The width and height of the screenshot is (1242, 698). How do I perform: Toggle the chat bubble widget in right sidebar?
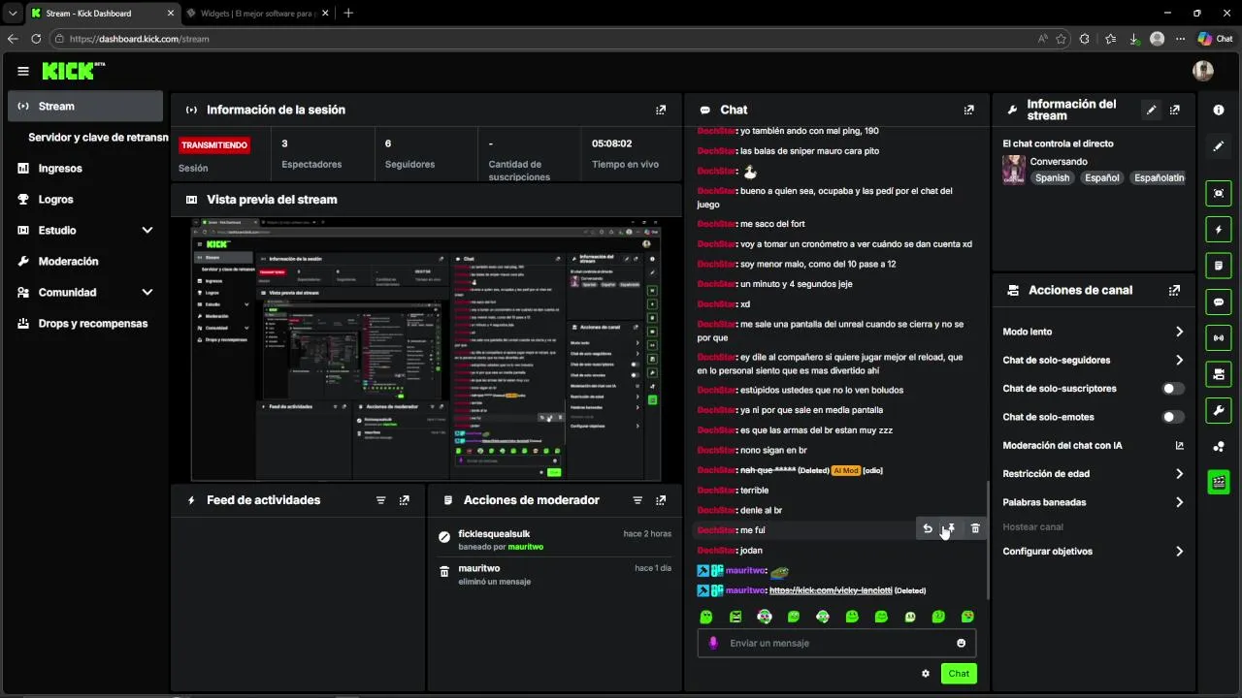(1219, 302)
